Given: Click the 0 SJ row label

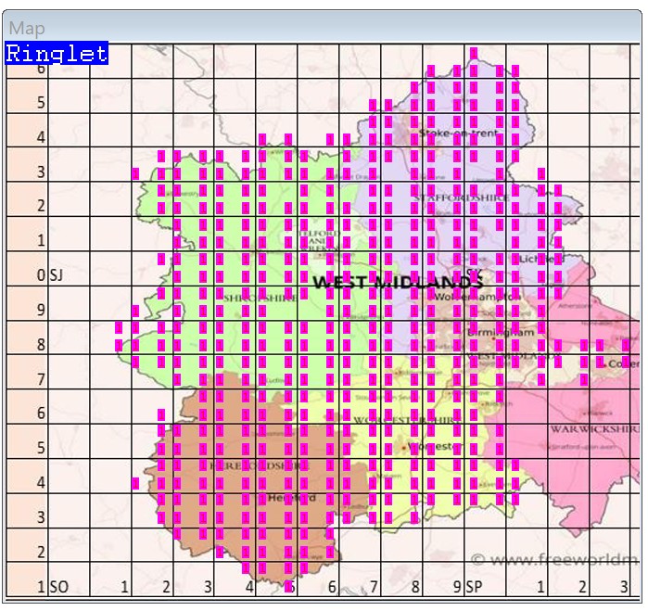Looking at the screenshot, I should pyautogui.click(x=50, y=275).
